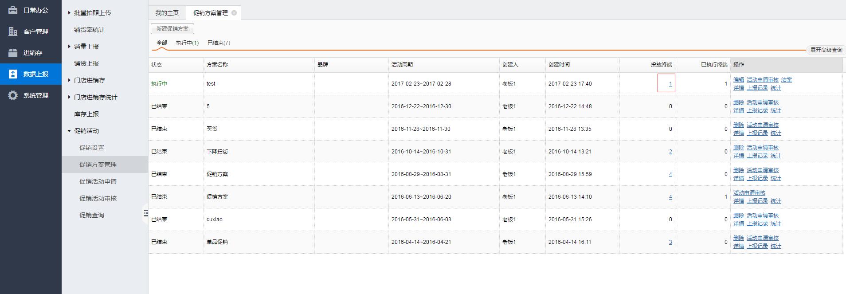Click the 进销存 box icon
Viewport: 846px width, 294px height.
point(13,53)
